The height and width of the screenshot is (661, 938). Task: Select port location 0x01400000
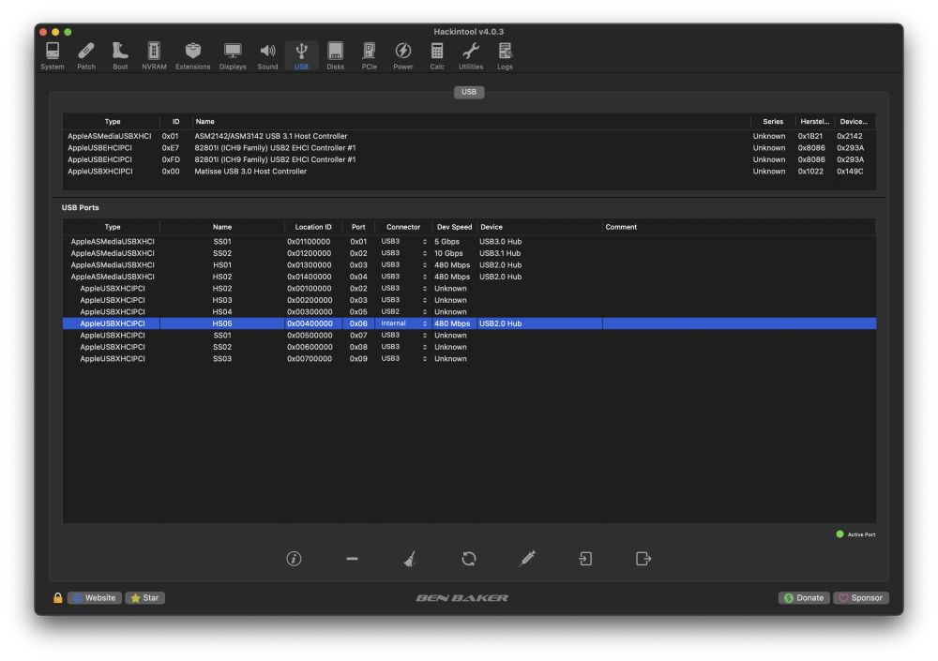point(309,277)
